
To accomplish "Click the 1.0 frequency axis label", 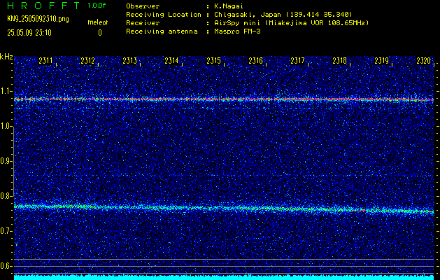I will pos(6,126).
